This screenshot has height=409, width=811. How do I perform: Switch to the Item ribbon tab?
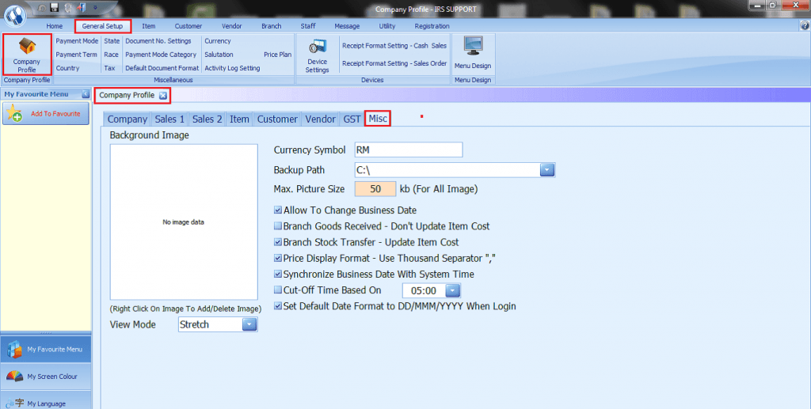click(x=149, y=26)
